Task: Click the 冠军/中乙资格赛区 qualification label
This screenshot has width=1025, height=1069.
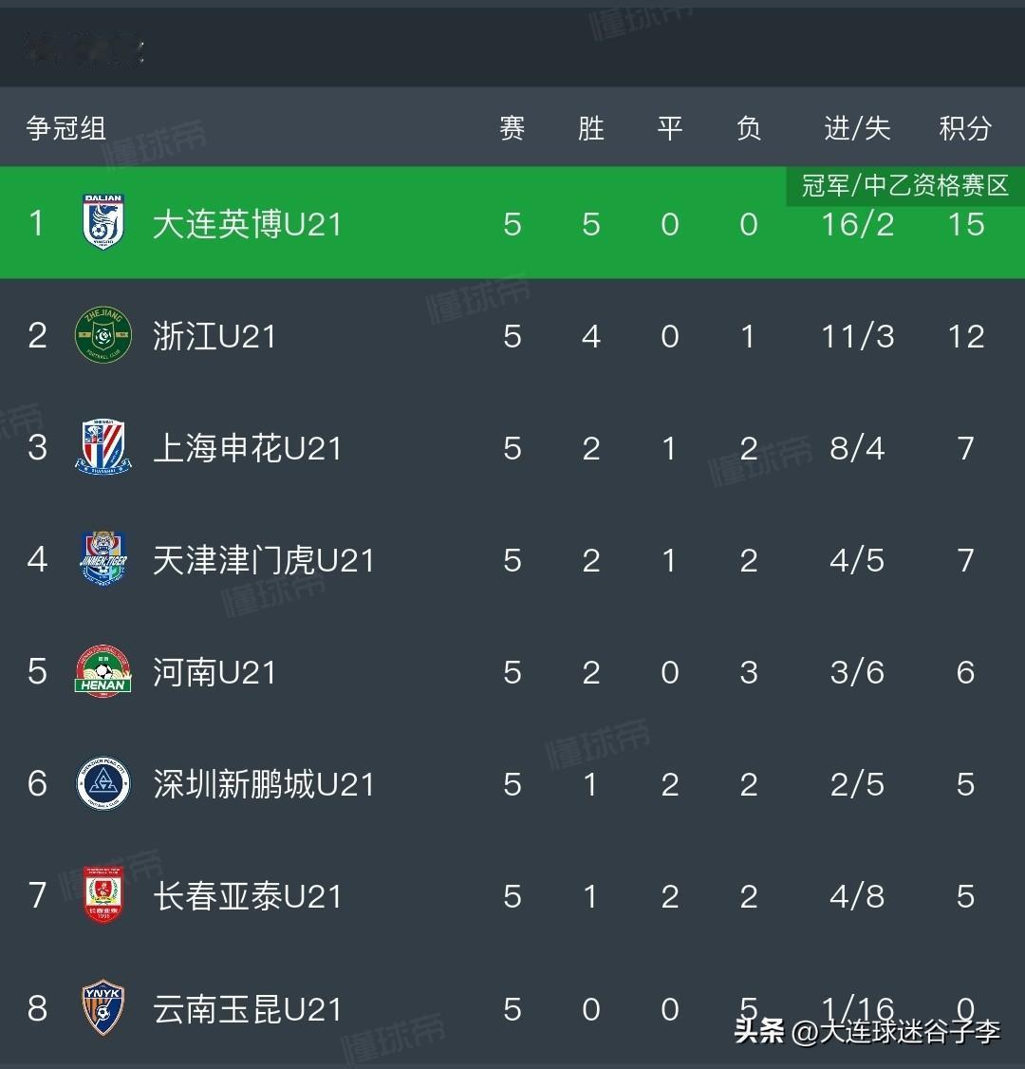Action: click(905, 185)
